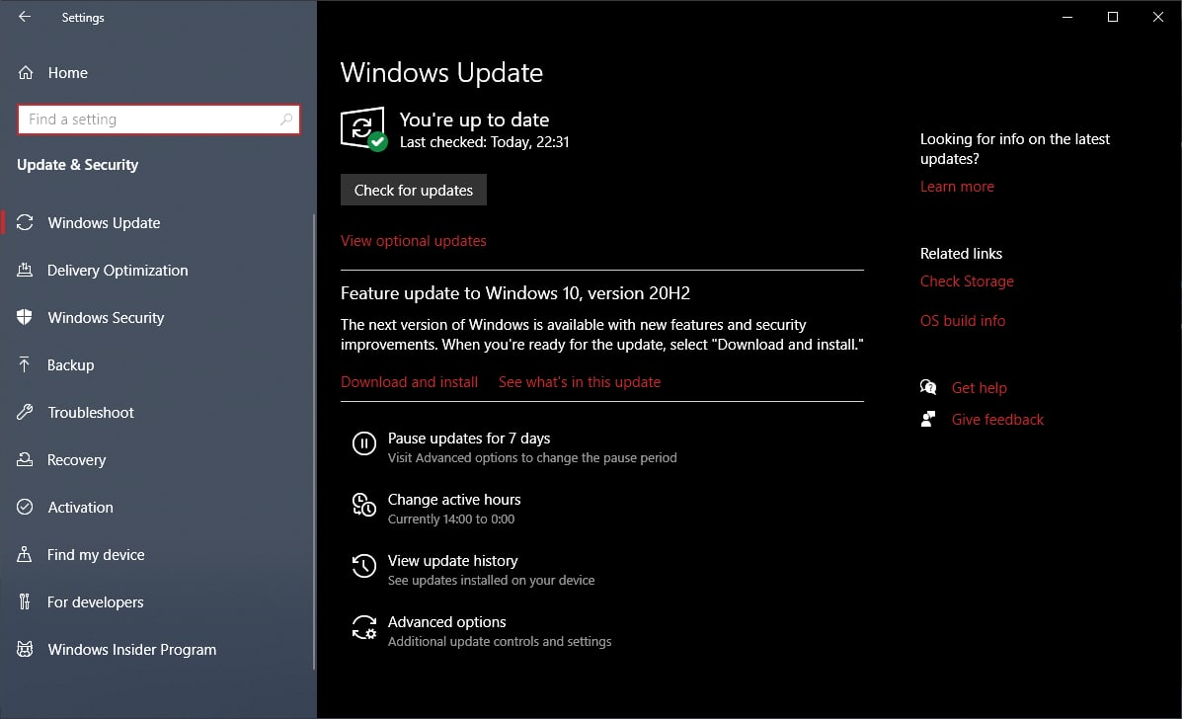The width and height of the screenshot is (1182, 719).
Task: Focus the Find a setting search box
Action: pos(158,120)
